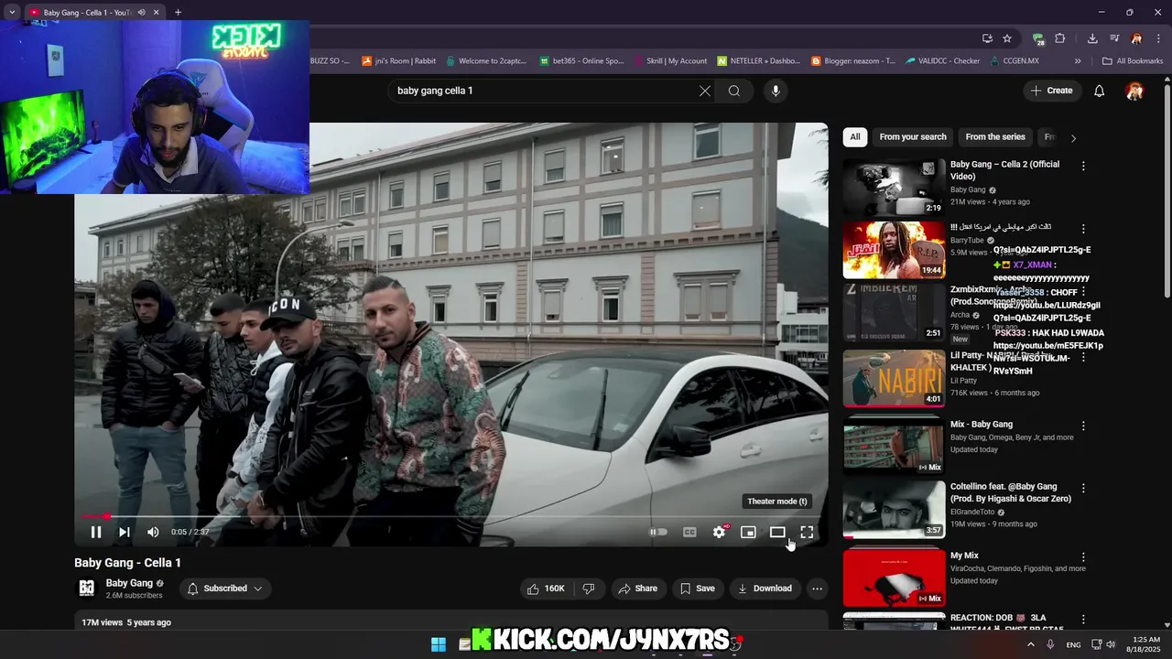Click the video progress bar
The width and height of the screenshot is (1172, 659).
coord(451,517)
